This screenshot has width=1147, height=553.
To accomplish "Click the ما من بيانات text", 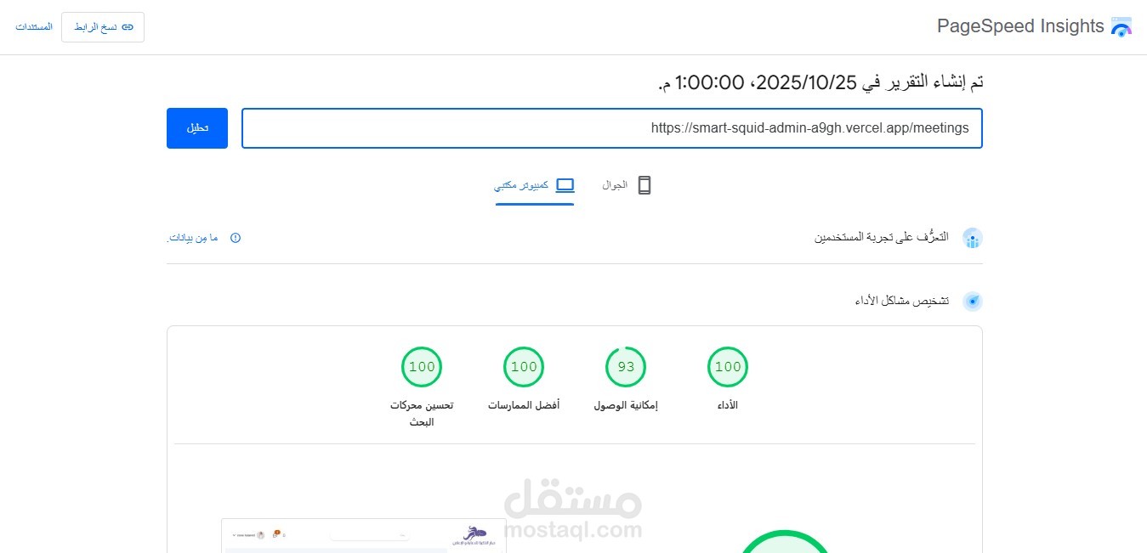I will click(x=192, y=238).
